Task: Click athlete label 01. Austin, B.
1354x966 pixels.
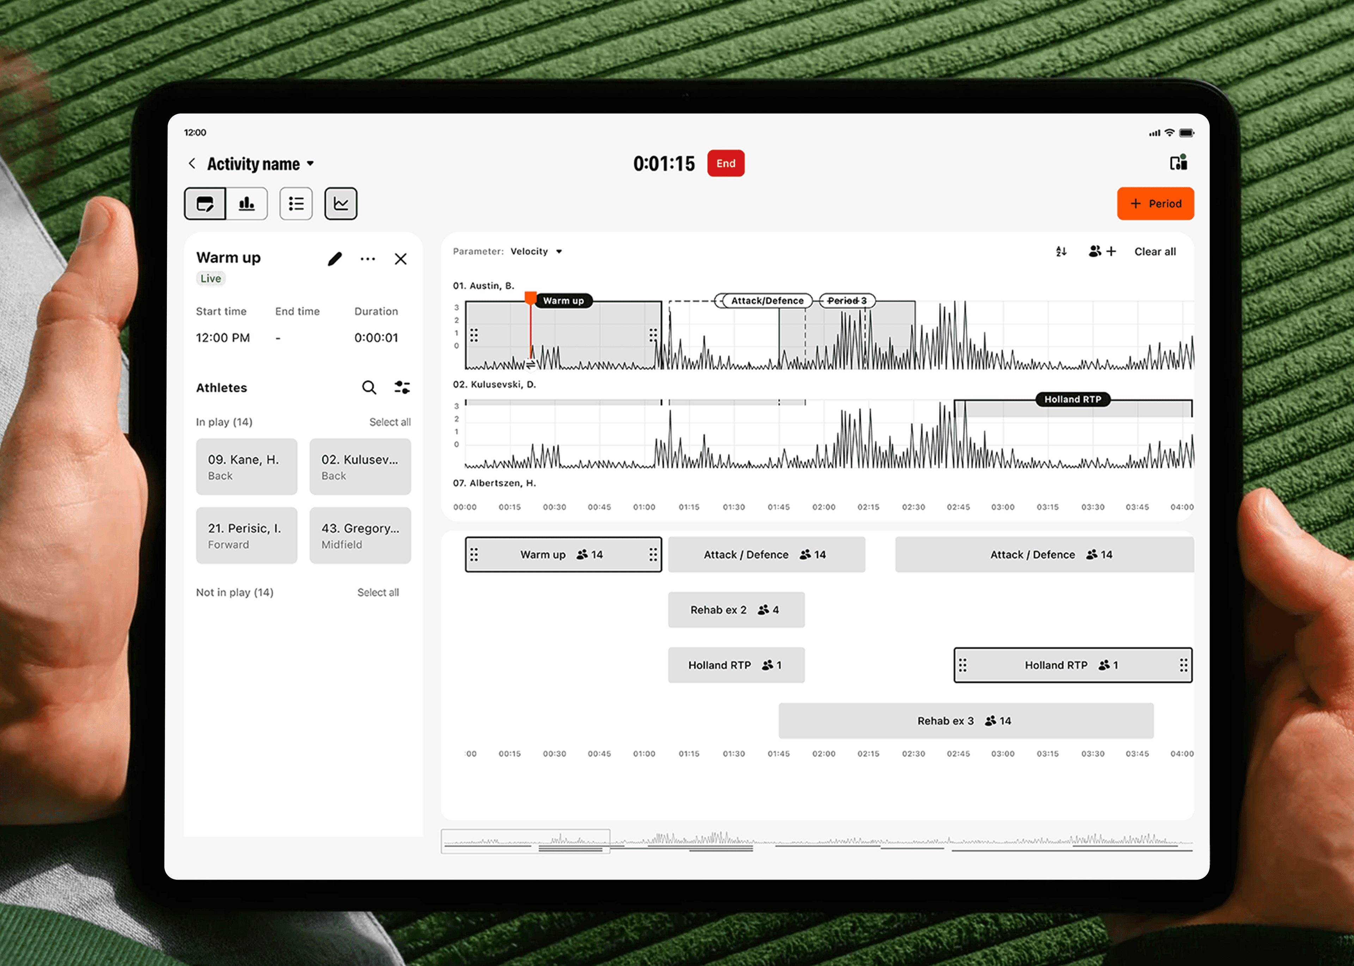Action: click(x=483, y=286)
